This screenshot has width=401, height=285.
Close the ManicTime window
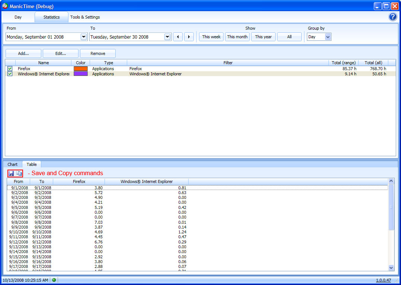(395, 6)
